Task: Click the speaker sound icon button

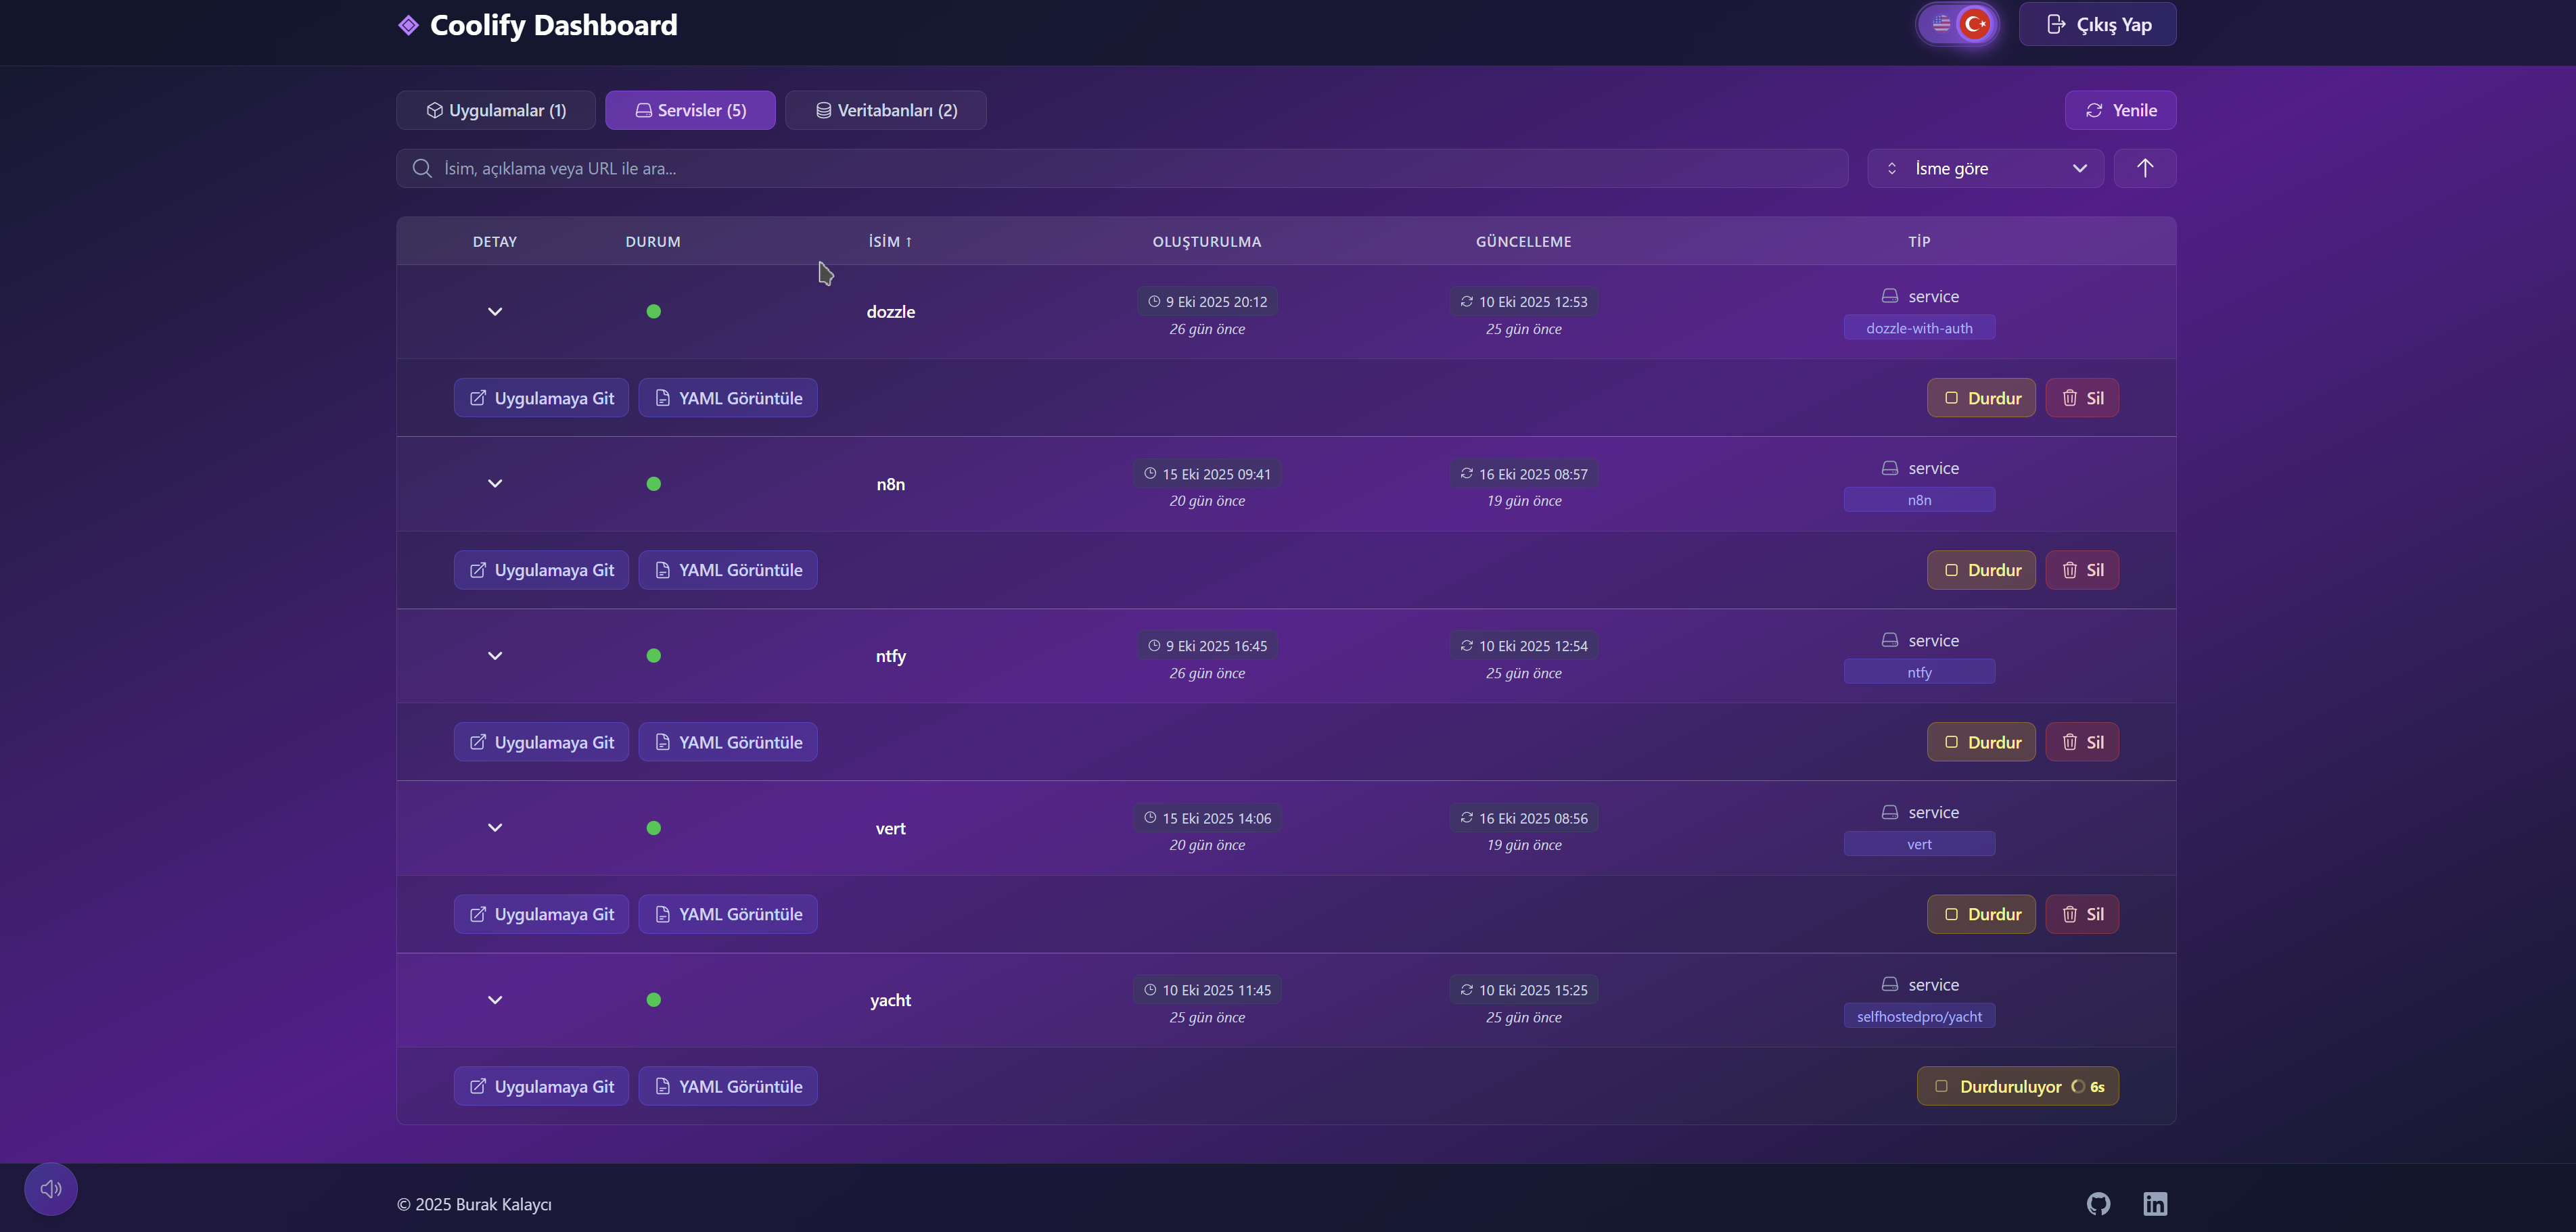Action: pyautogui.click(x=51, y=1188)
